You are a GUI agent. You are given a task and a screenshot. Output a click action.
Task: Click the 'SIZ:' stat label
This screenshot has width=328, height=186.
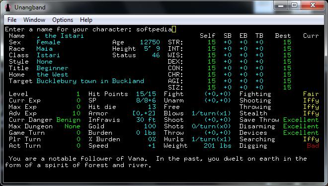(x=175, y=88)
